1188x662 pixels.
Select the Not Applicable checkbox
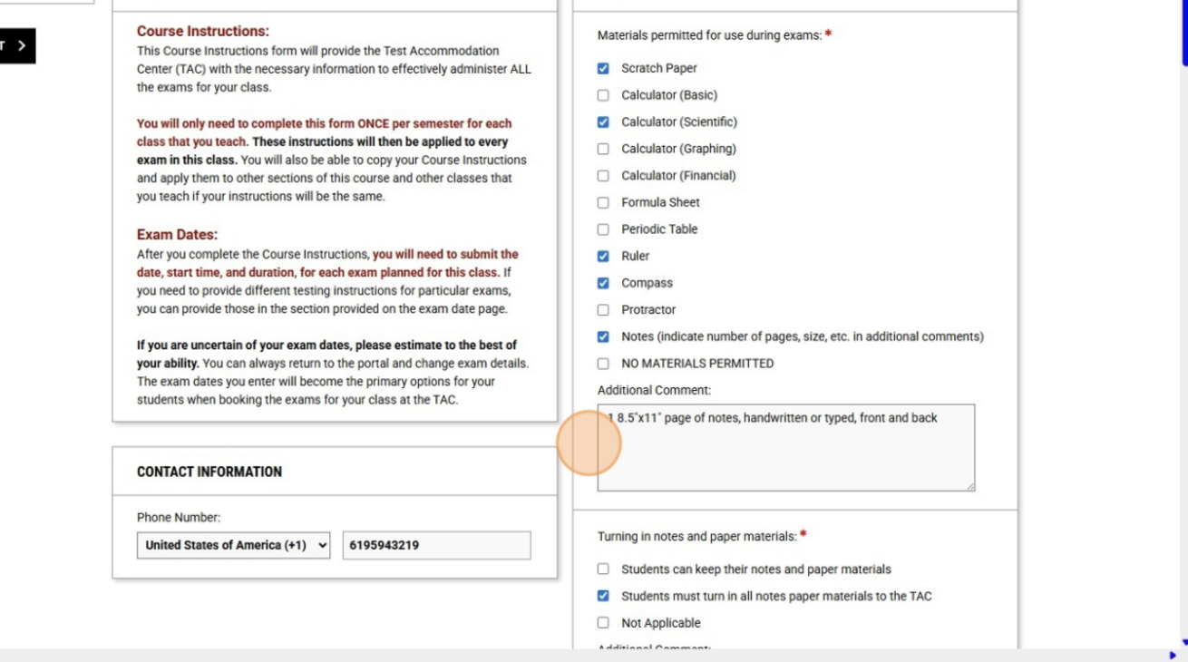(x=603, y=623)
